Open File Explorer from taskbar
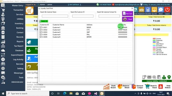Image resolution: width=172 pixels, height=96 pixels. click(x=71, y=94)
